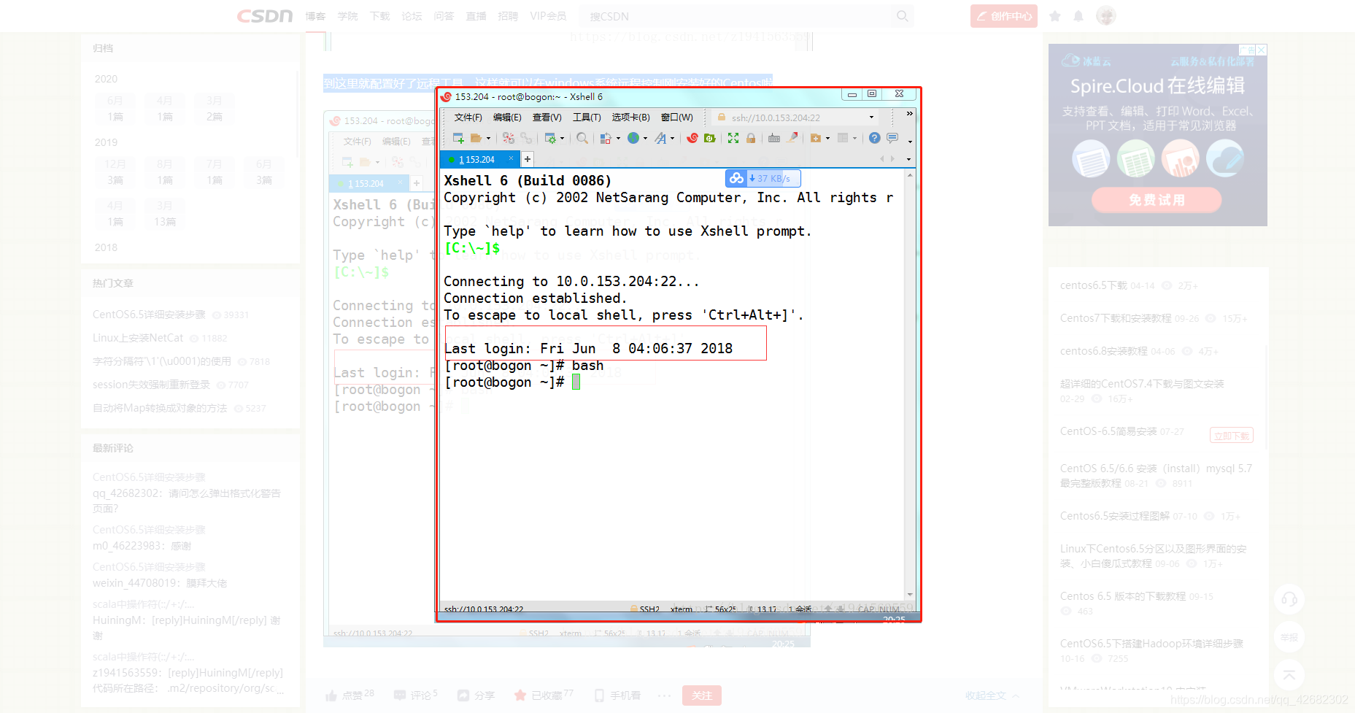Image resolution: width=1355 pixels, height=713 pixels.
Task: Click the Xshell terminal vertical scrollbar
Action: [x=910, y=385]
